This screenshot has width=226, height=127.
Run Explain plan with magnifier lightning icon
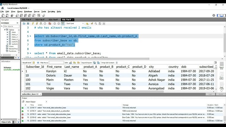tap(41, 23)
